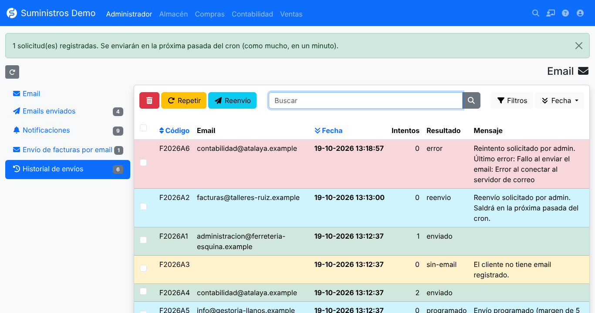
Task: Check the box for row F2026A2
Action: pyautogui.click(x=143, y=206)
